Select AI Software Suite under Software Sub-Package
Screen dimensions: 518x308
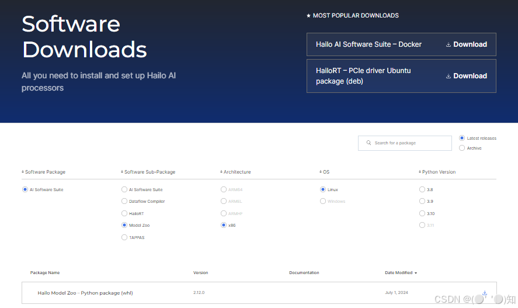point(124,189)
